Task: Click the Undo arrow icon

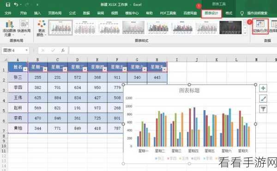Action: [16, 5]
